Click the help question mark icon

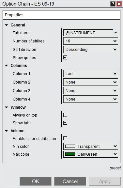pyautogui.click(x=113, y=4)
